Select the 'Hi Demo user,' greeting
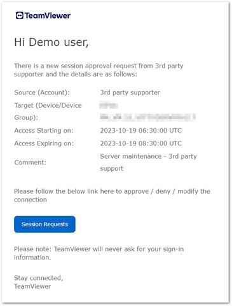 click(x=51, y=42)
